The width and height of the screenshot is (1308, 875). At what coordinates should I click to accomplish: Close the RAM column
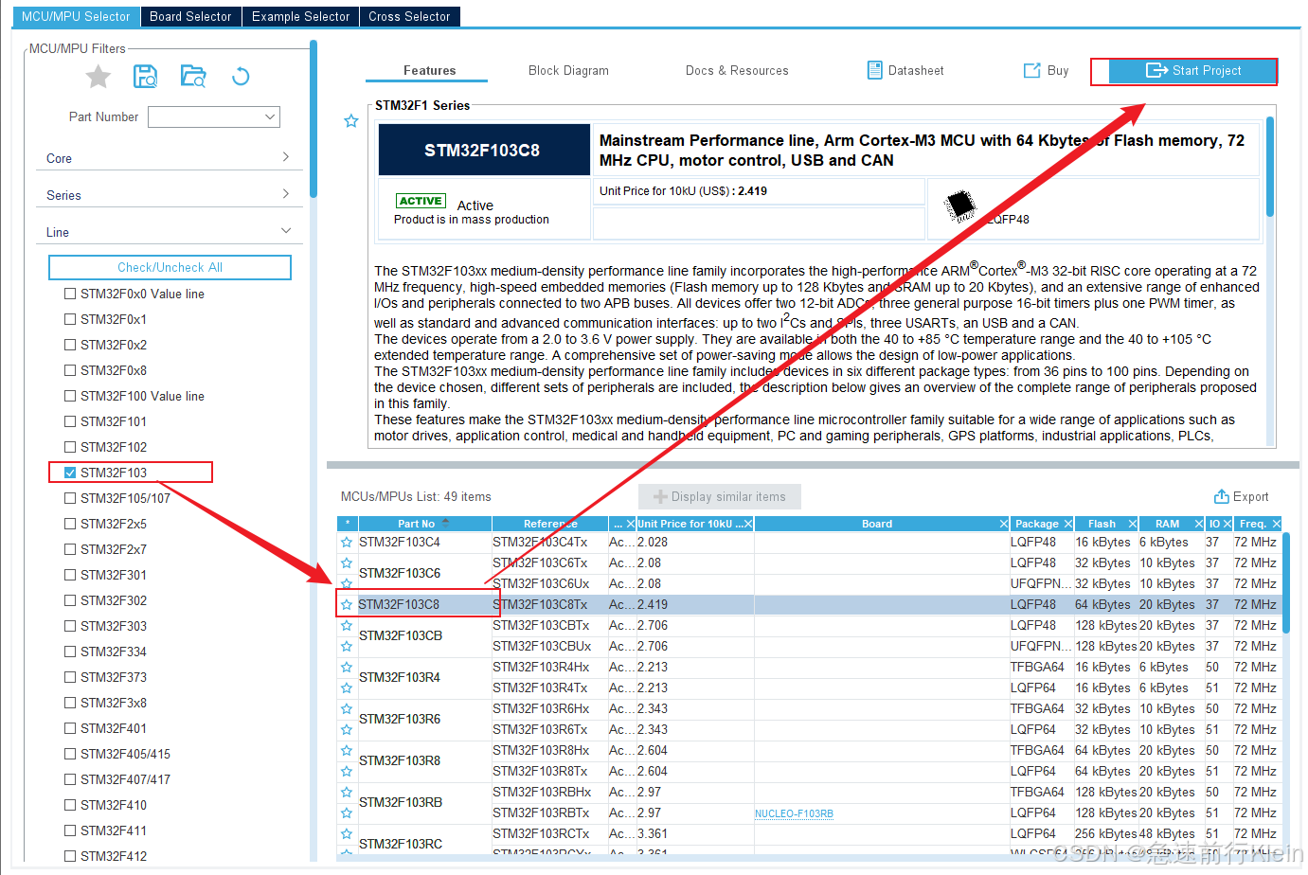tap(1198, 524)
